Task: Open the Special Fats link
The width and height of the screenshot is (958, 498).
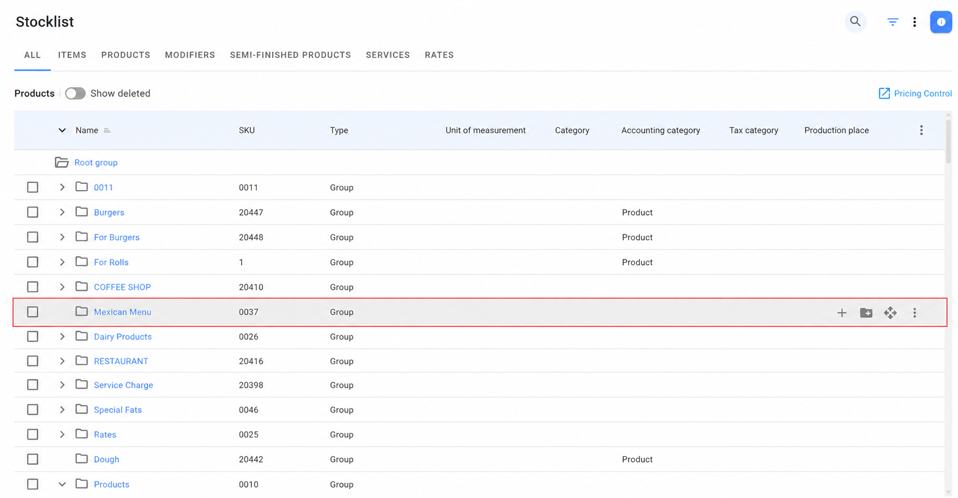Action: coord(118,410)
